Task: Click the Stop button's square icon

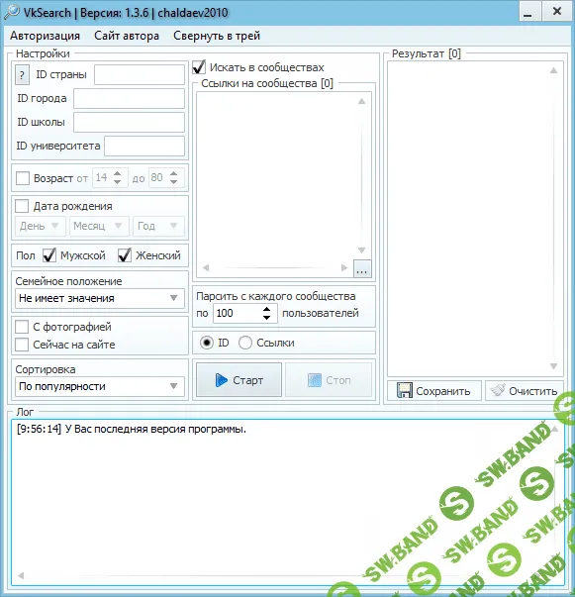Action: point(315,380)
